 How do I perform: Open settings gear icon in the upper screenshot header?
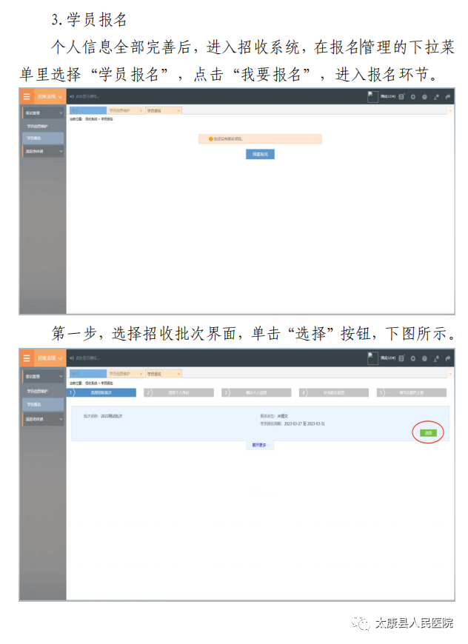click(x=413, y=97)
